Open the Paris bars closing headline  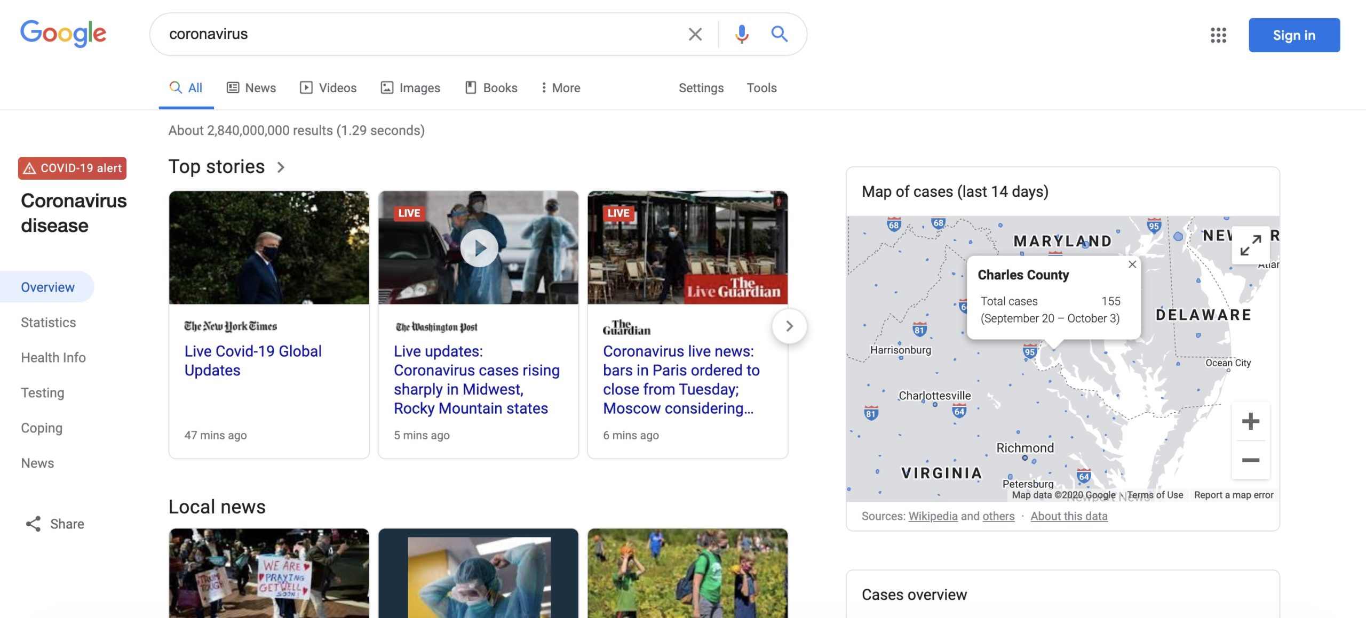pyautogui.click(x=681, y=380)
